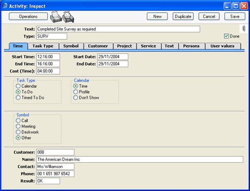Choose the Timed To Do radio button
The height and width of the screenshot is (191, 250).
(x=18, y=98)
